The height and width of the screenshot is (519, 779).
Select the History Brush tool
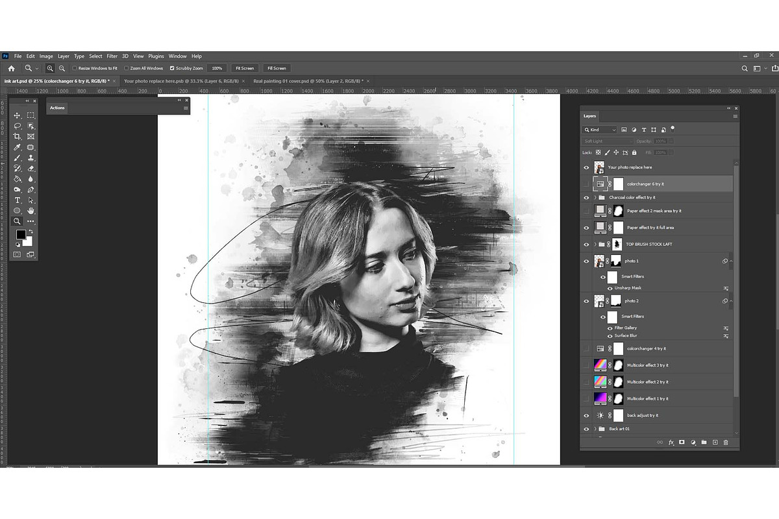point(18,168)
